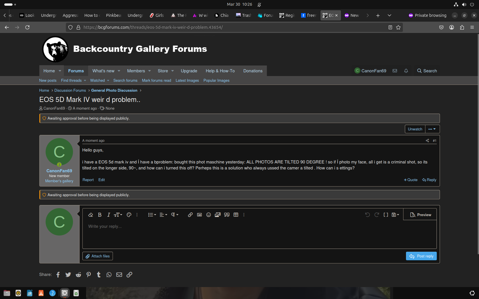This screenshot has width=479, height=299.
Task: Open Member's gallery link
Action: 59,181
